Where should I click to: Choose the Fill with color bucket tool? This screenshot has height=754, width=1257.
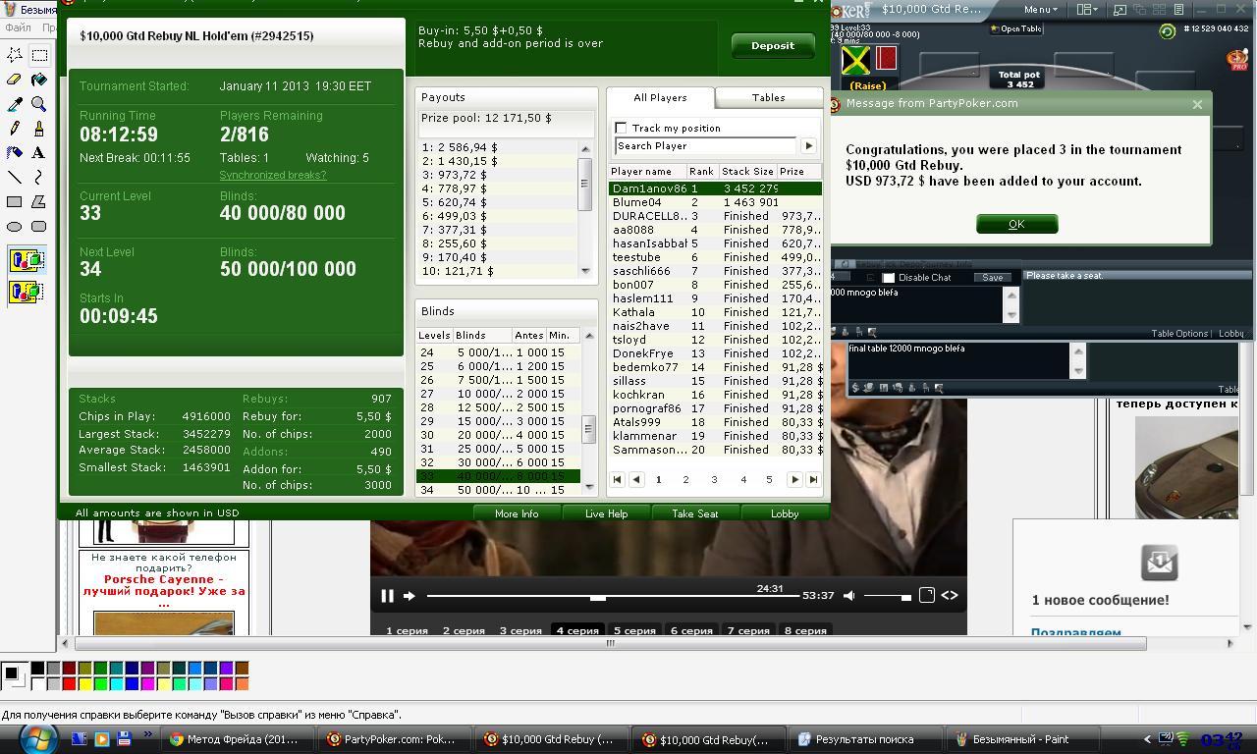coord(39,80)
